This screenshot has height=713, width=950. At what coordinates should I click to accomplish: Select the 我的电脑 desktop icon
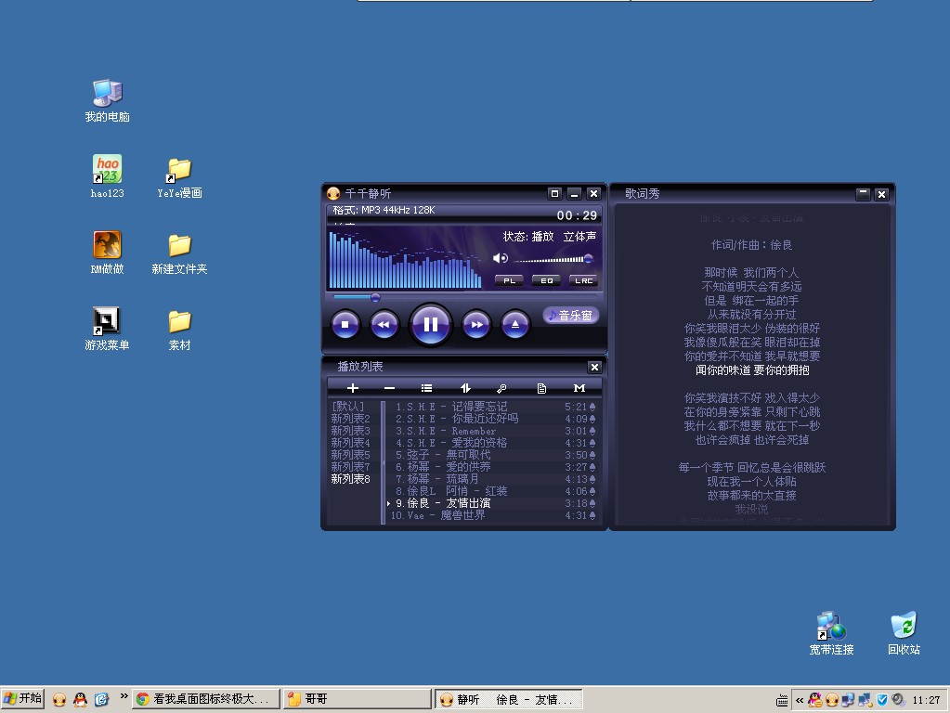click(107, 100)
